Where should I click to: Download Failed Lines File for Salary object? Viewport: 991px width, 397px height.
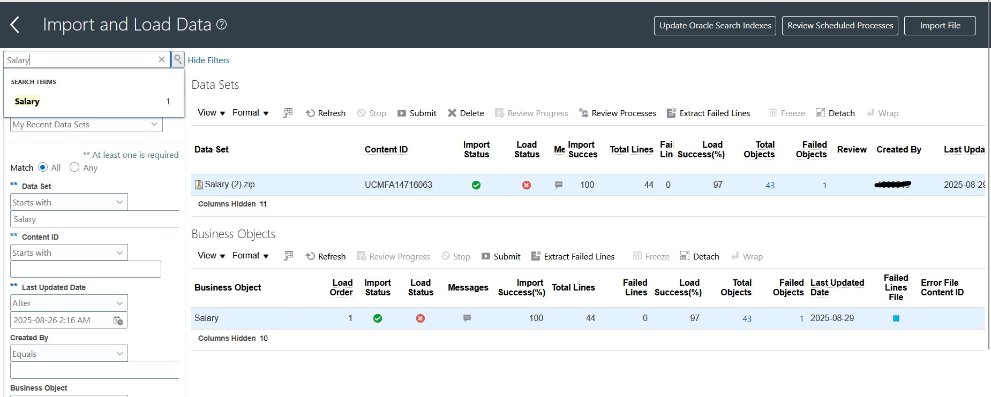pos(896,318)
